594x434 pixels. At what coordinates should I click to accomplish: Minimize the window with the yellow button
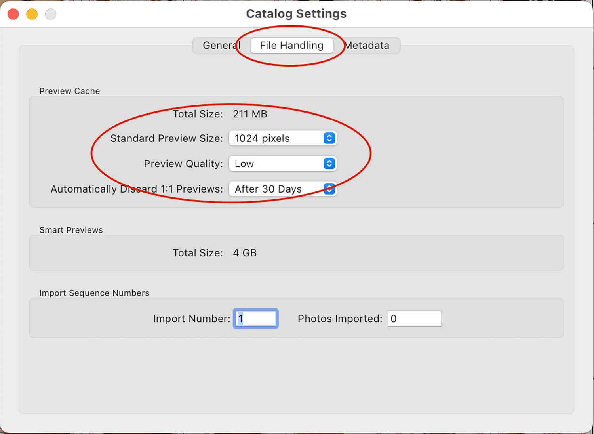[32, 14]
